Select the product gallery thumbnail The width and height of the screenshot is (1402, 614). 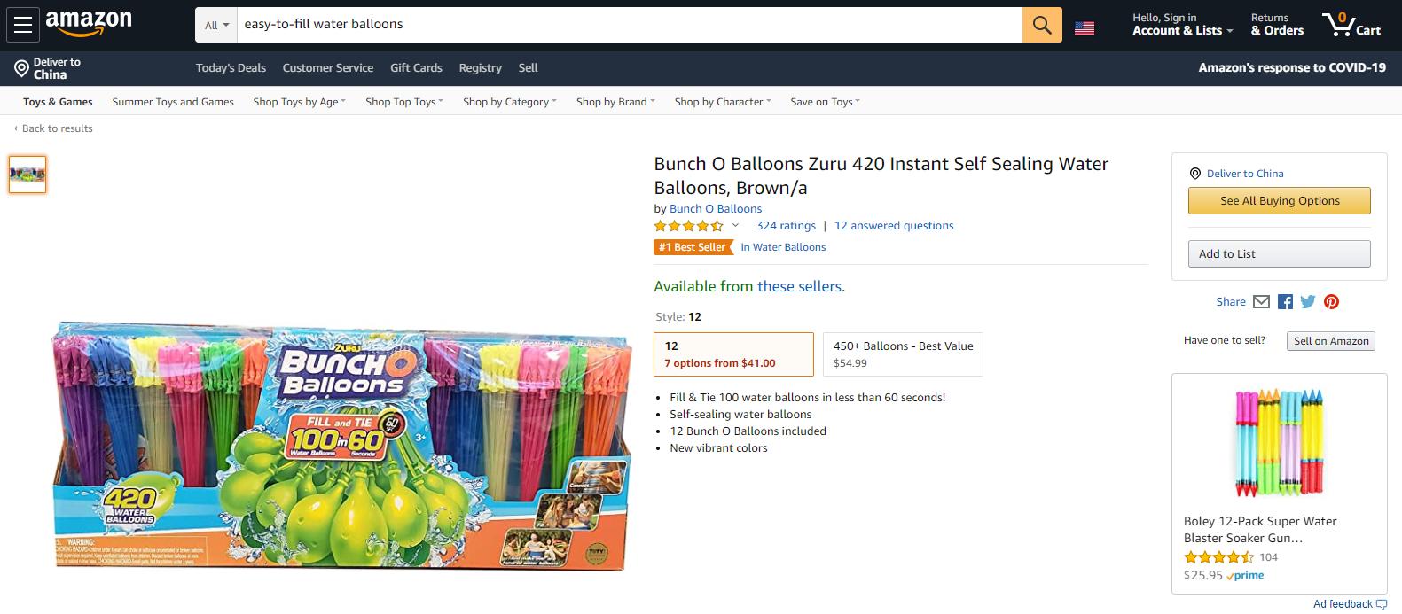pos(27,174)
